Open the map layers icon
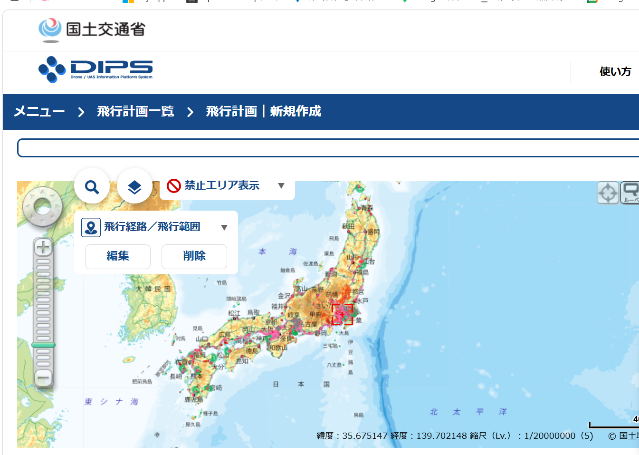The image size is (639, 455). tap(134, 187)
